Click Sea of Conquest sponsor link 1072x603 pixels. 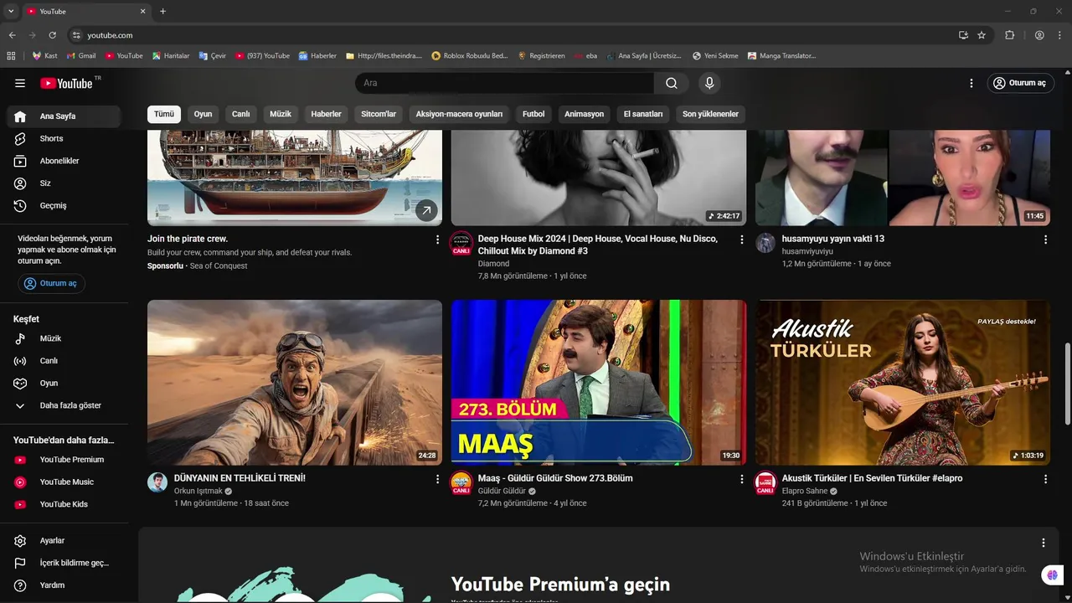point(219,266)
